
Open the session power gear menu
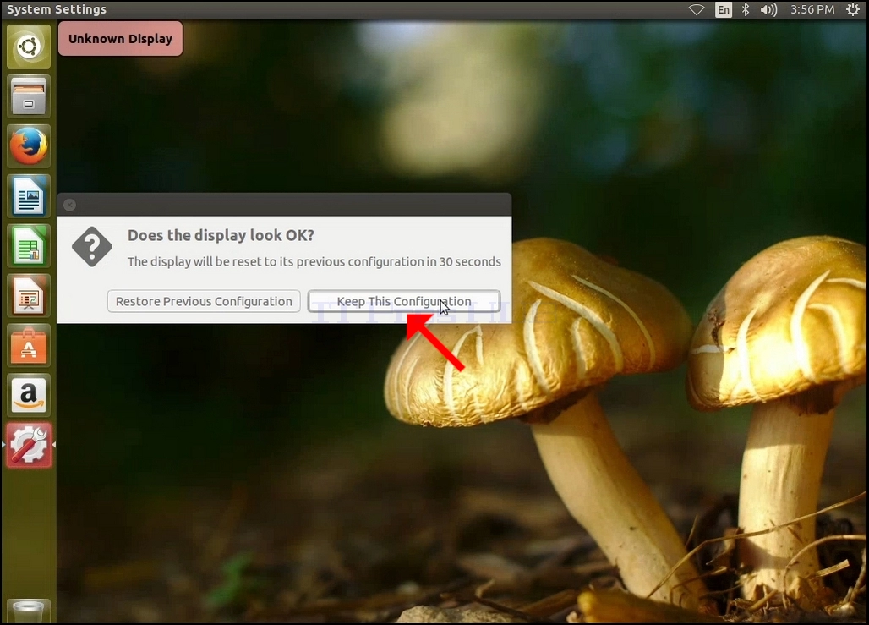(853, 9)
